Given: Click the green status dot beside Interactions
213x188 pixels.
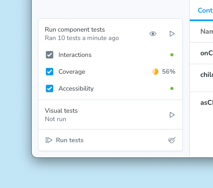Looking at the screenshot, I should pos(172,55).
